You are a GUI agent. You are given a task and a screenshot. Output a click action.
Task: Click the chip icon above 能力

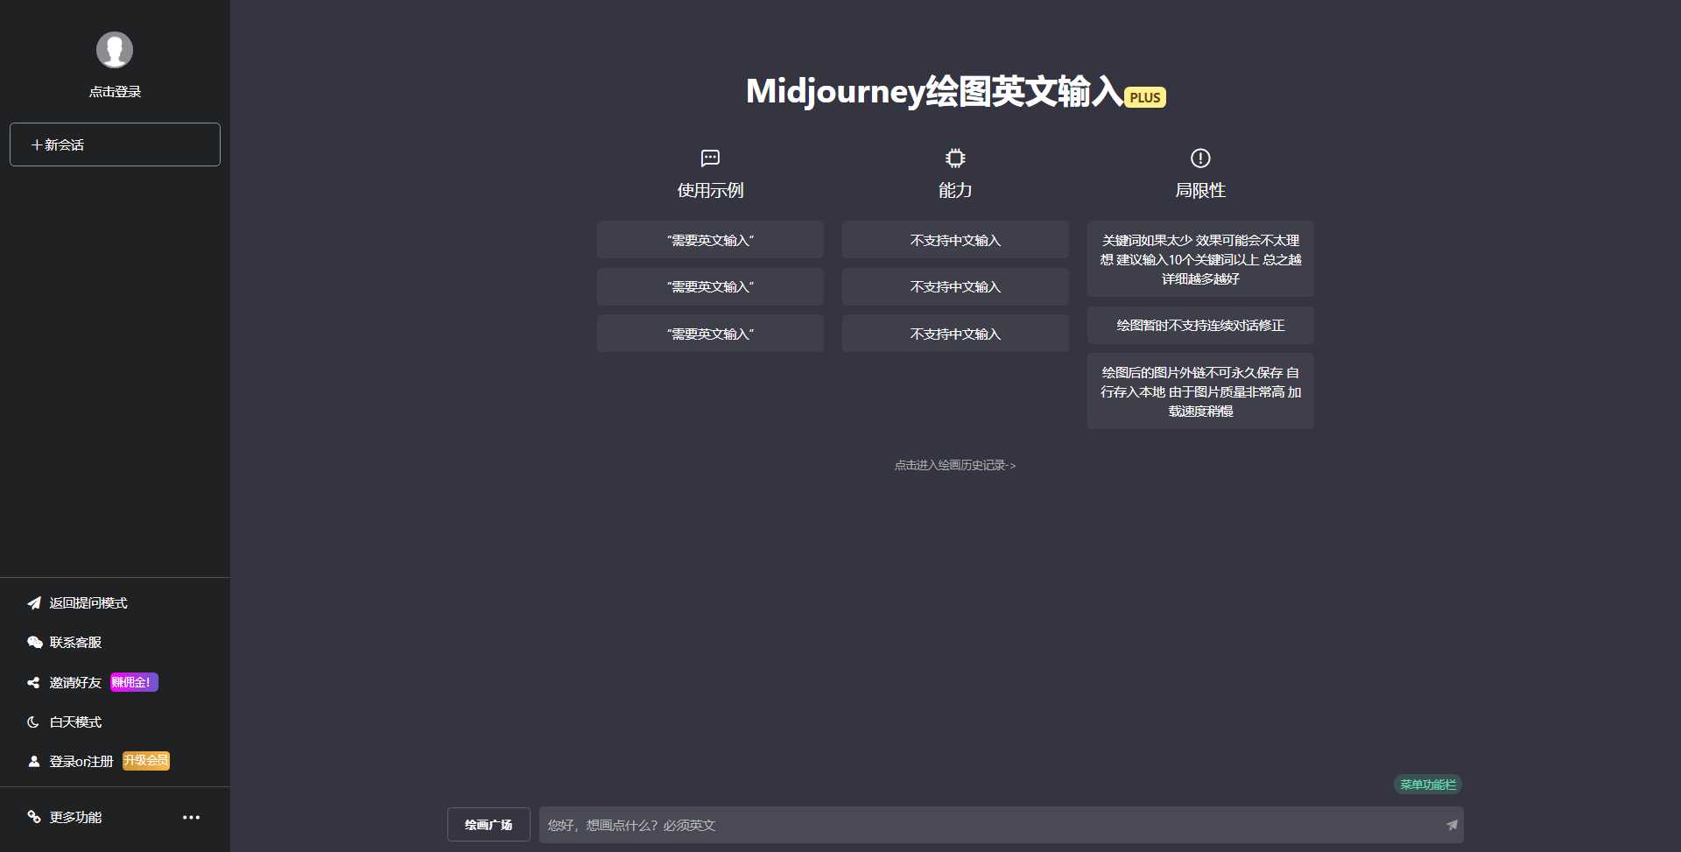pos(955,158)
